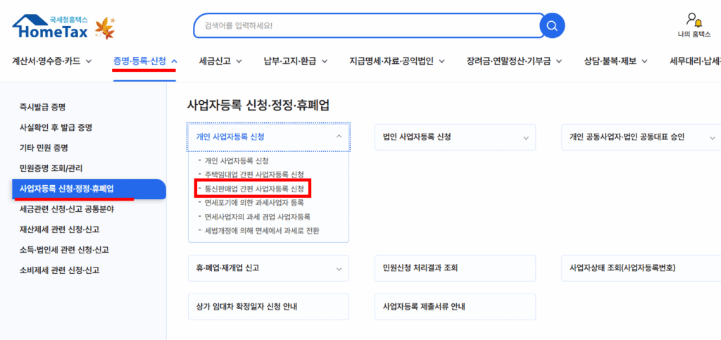This screenshot has width=721, height=340.
Task: Select 소득·법인세 관련 신청·신고
Action: (x=64, y=250)
